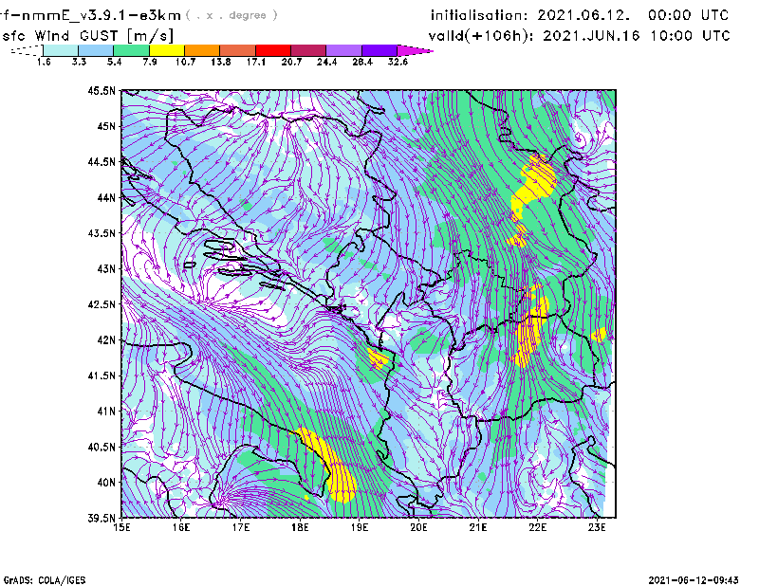The width and height of the screenshot is (759, 586).
Task: Click the "valid(+106h):" label
Action: click(x=482, y=36)
